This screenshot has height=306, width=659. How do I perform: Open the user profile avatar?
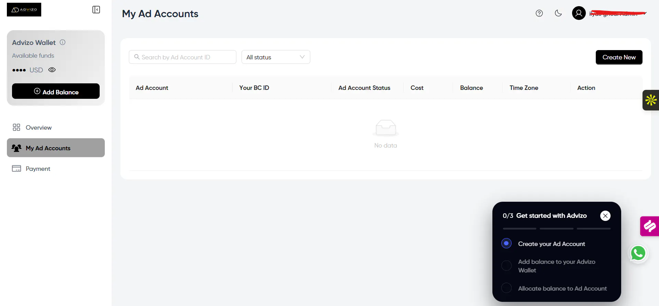pyautogui.click(x=579, y=13)
